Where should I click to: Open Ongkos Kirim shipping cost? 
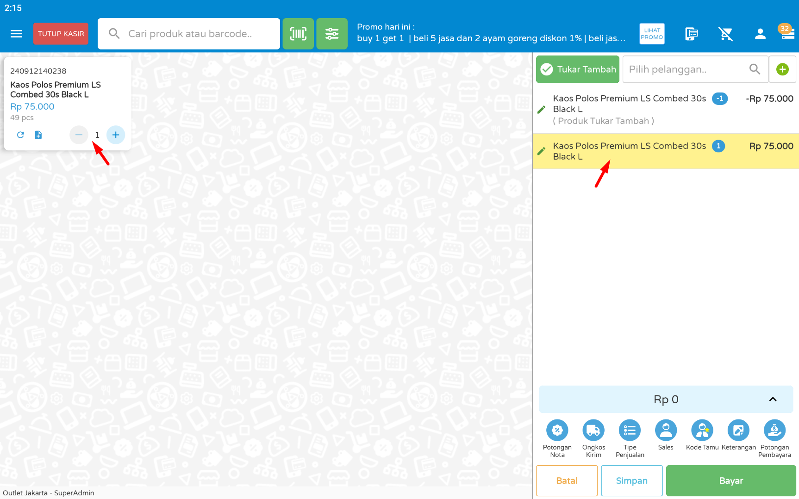[x=593, y=438]
